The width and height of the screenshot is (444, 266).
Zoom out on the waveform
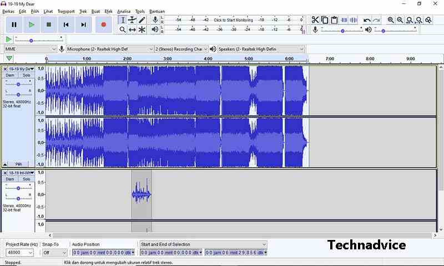[x=400, y=20]
